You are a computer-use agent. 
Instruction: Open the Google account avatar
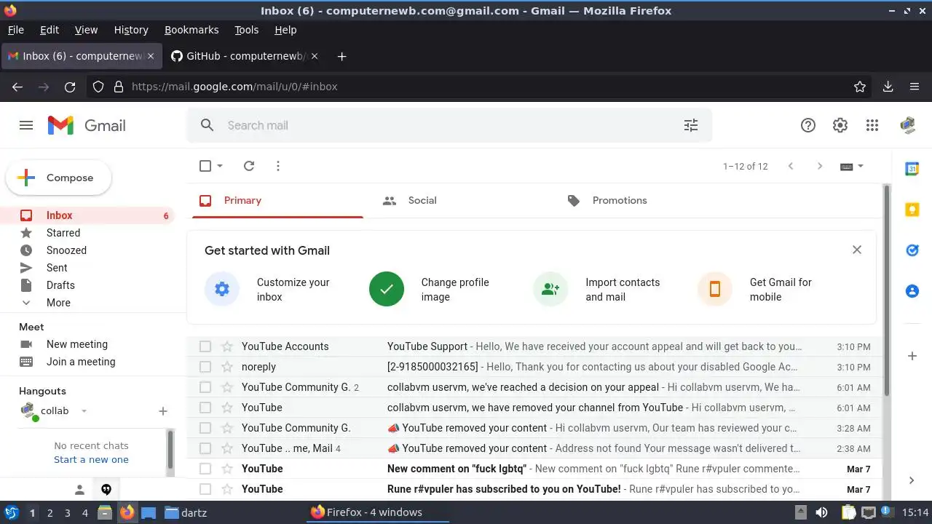pyautogui.click(x=907, y=125)
